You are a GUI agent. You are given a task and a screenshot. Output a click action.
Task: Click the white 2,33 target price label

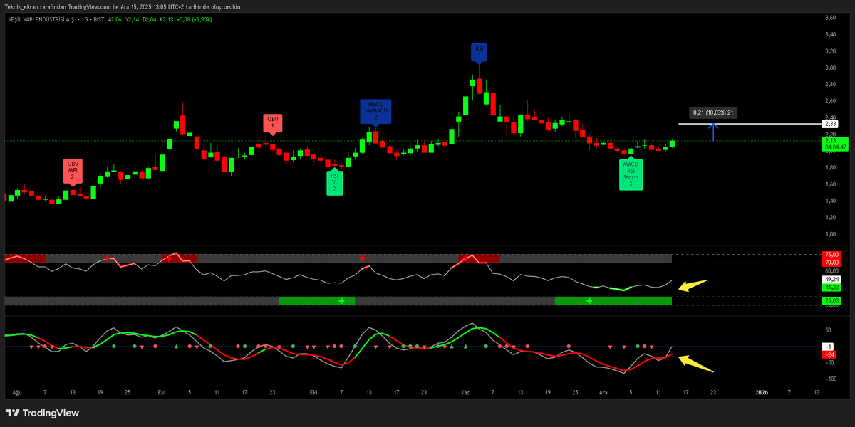[x=830, y=124]
